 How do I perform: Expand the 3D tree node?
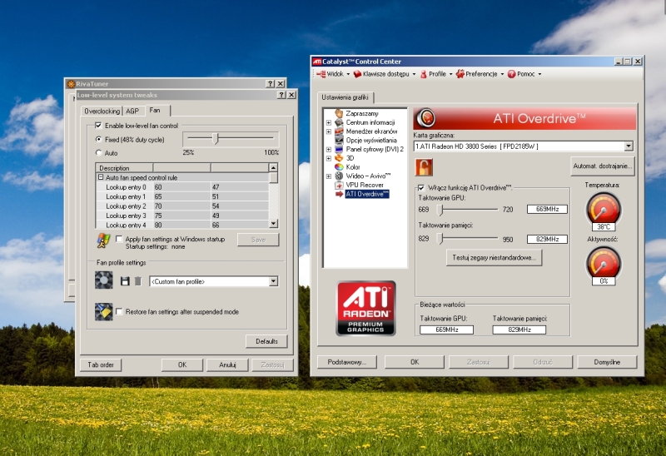click(328, 158)
